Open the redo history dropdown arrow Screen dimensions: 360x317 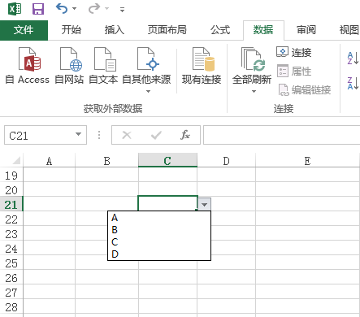[106, 9]
